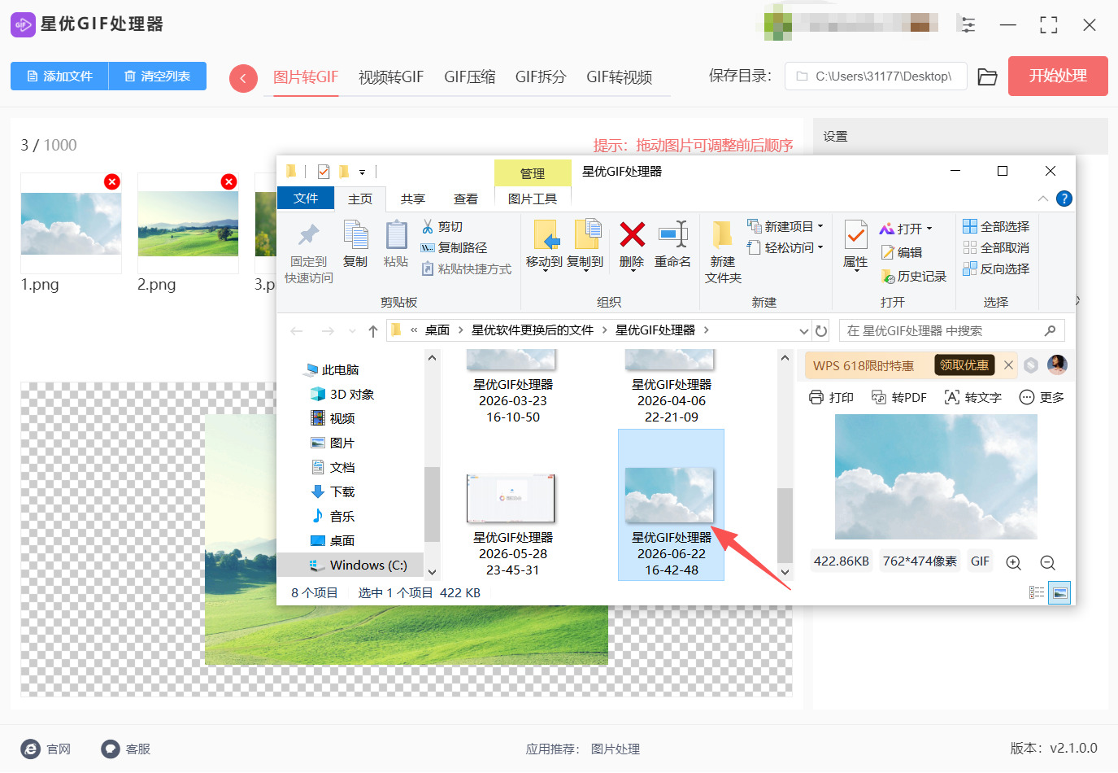Click Convert to PDF in preview pane
The width and height of the screenshot is (1118, 773).
898,397
